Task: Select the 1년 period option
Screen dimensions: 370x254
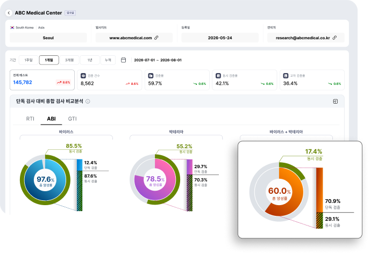Action: (x=90, y=60)
